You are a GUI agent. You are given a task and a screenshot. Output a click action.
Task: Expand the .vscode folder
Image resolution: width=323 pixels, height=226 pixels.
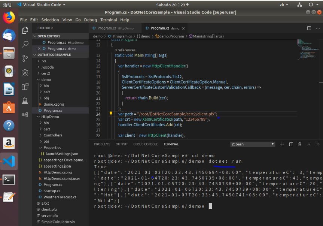pos(60,67)
